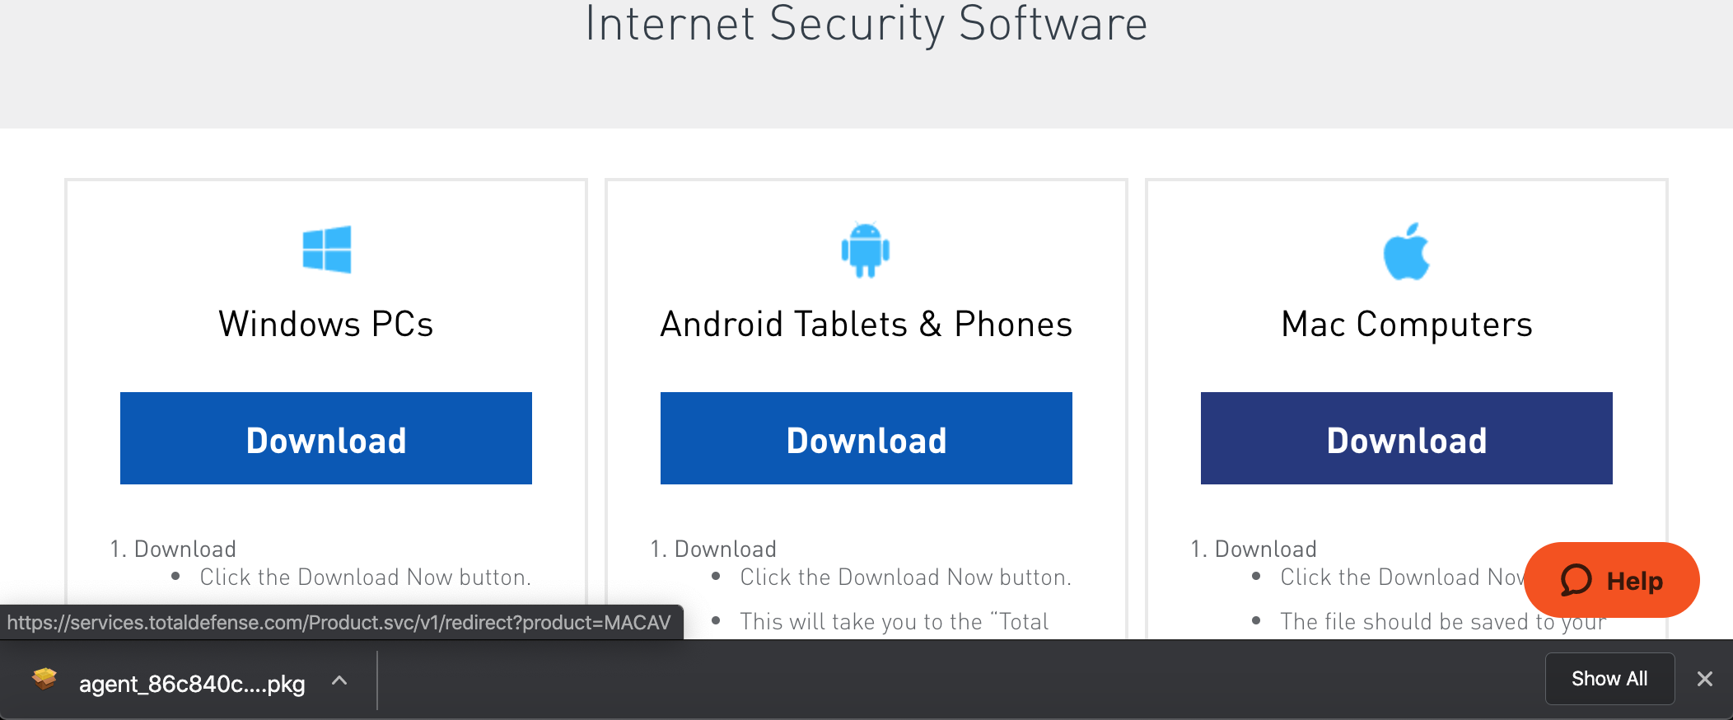Screen dimensions: 1733x720
Task: Close the downloads bar
Action: click(x=1705, y=679)
